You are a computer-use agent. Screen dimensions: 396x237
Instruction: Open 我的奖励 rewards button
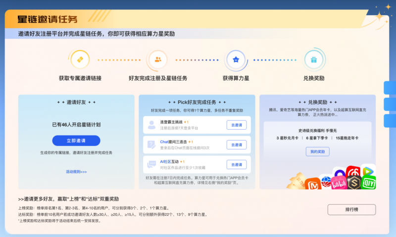pos(318,152)
